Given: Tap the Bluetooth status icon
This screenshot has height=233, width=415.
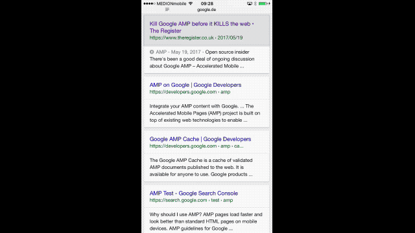Looking at the screenshot, I should 255,3.
